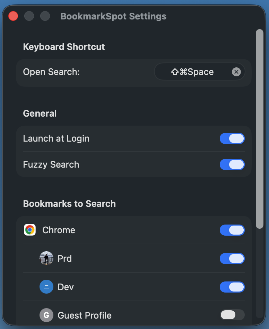Screen dimensions: 269x329
Task: Enable the Guest Profile toggle
Action: (232, 315)
